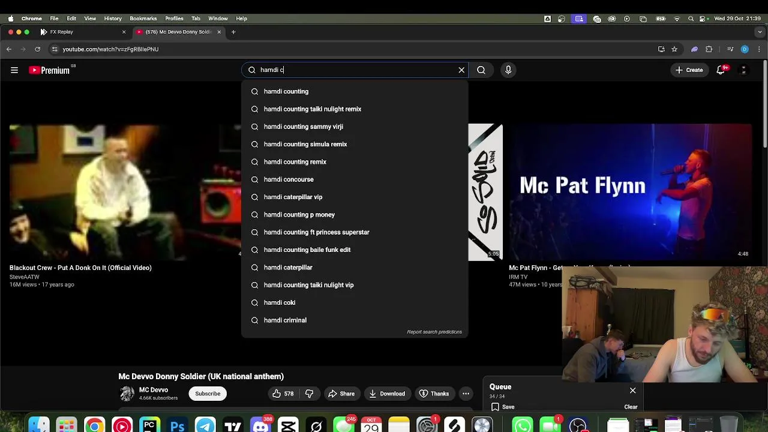
Task: Go back in Chrome
Action: (9, 49)
